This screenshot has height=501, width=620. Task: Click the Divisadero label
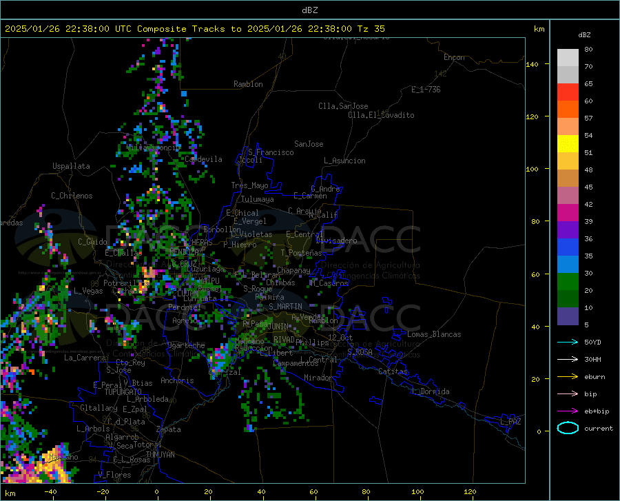pos(336,241)
